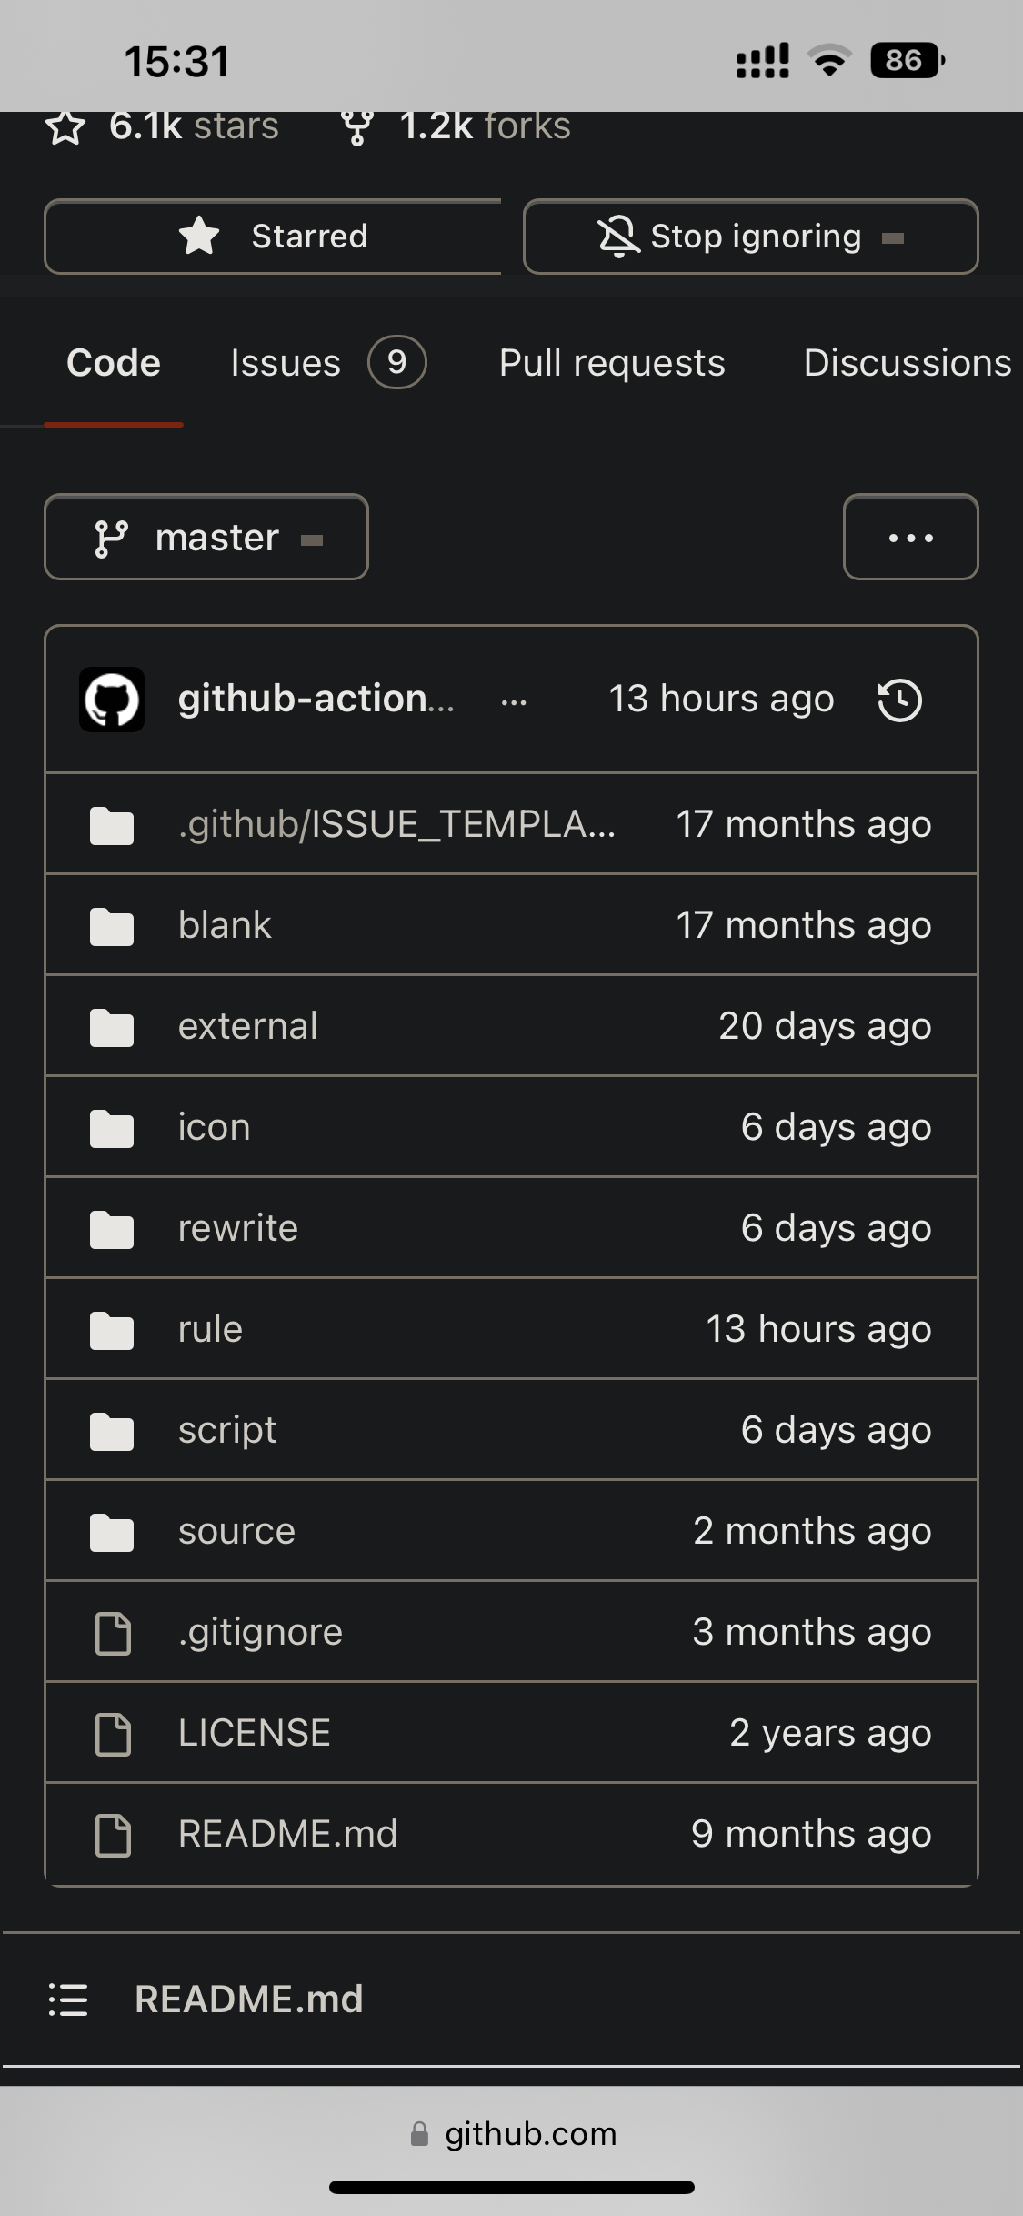This screenshot has height=2216, width=1023.
Task: Open the master branch selector
Action: (206, 538)
